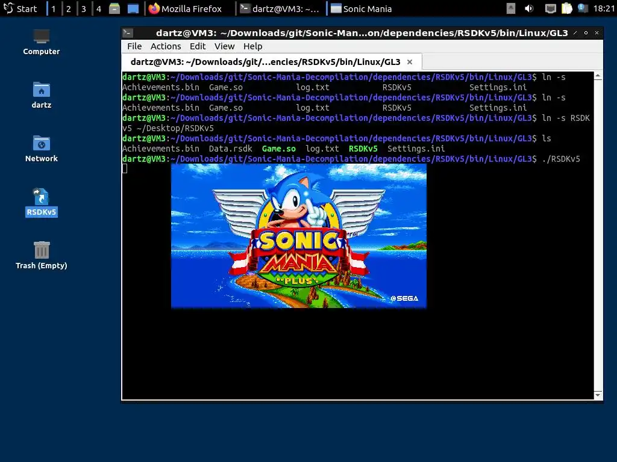Image resolution: width=617 pixels, height=462 pixels.
Task: Open the terminal View menu
Action: pos(224,46)
